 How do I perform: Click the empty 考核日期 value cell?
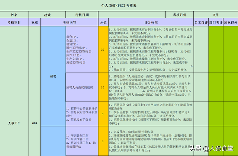(x=132, y=15)
